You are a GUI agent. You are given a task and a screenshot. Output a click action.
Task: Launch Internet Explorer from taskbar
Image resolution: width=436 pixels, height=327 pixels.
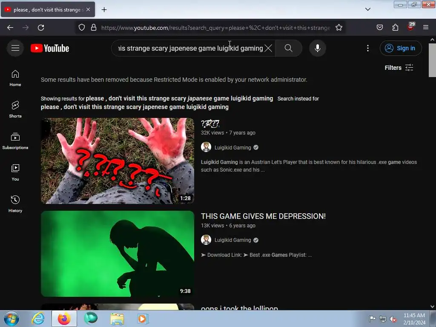point(38,318)
